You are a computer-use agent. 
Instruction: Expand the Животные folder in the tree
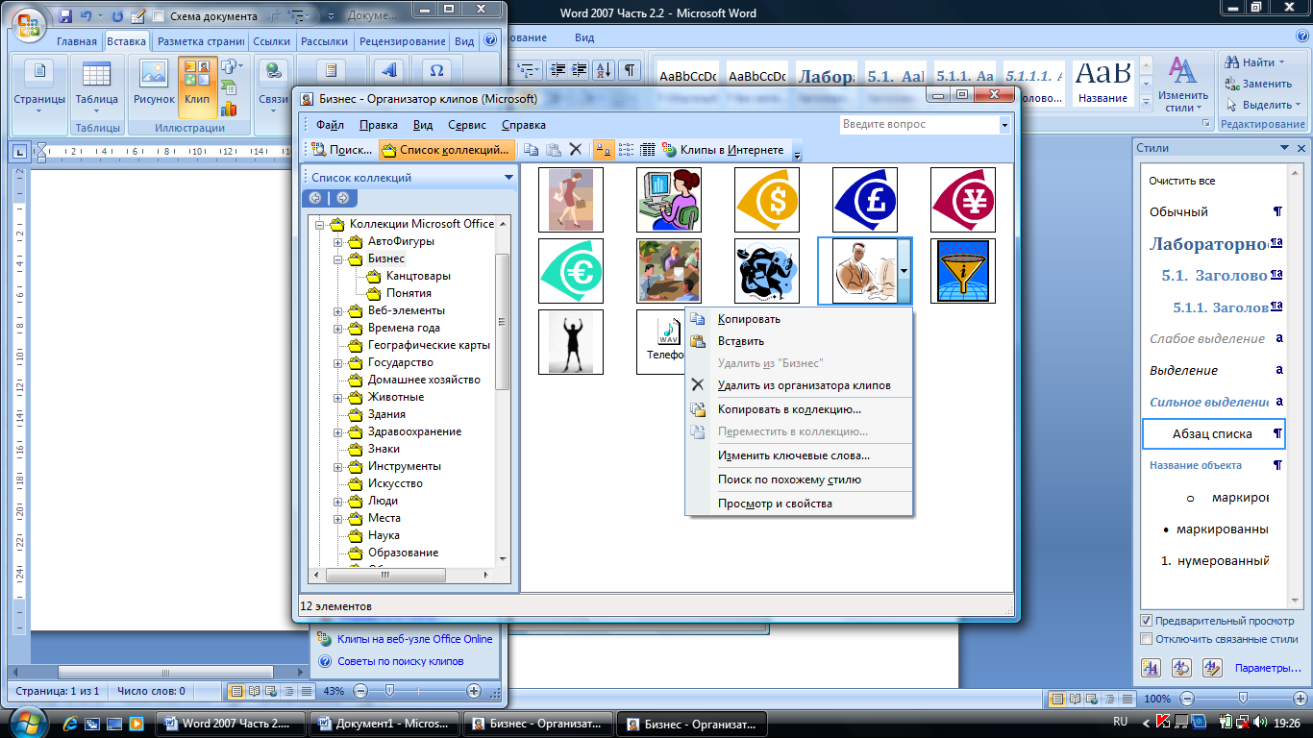[338, 397]
